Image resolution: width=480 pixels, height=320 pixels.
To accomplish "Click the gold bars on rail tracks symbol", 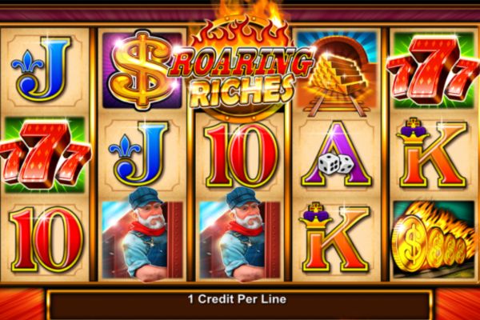I will pos(337,74).
